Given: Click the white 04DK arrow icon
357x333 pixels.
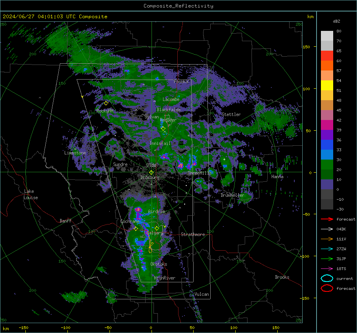Looking at the screenshot, I should coord(327,229).
